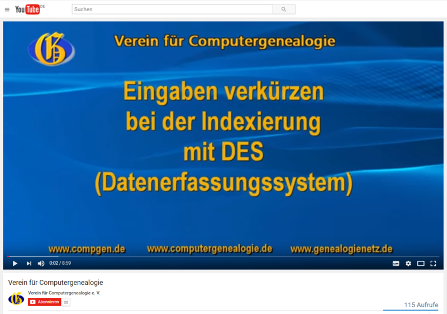Click the 0:02 / 8:59 time display
Image resolution: width=447 pixels, height=314 pixels.
60,263
